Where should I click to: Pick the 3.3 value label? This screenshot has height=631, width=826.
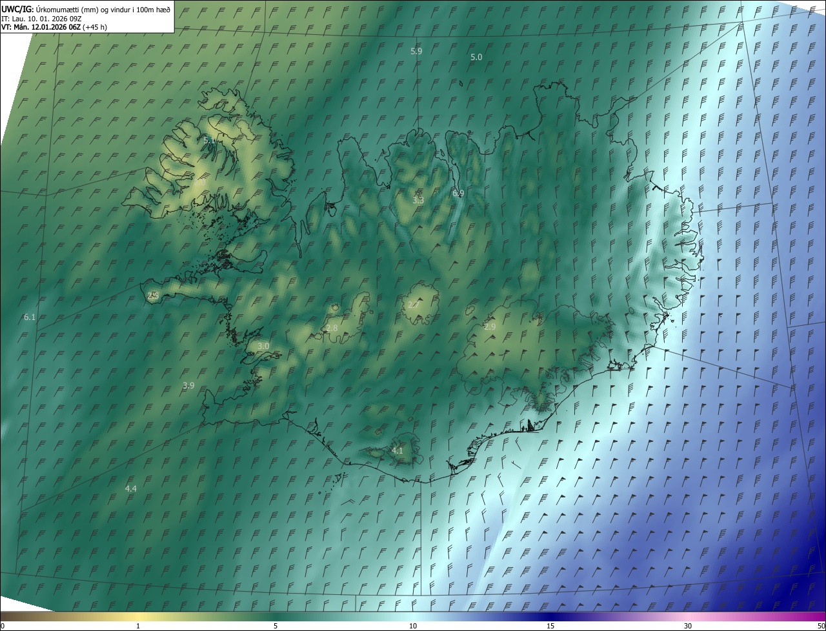coord(418,201)
